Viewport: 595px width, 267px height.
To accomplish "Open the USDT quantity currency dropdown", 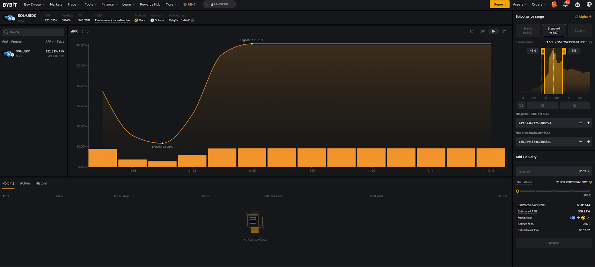I will click(x=584, y=171).
